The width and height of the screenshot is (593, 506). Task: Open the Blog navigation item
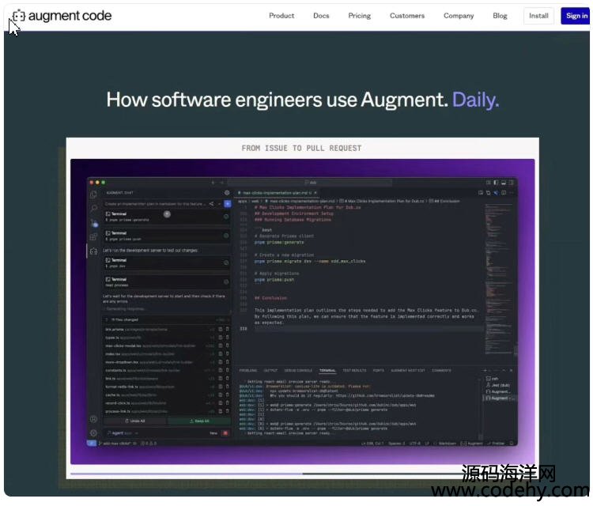click(x=500, y=16)
